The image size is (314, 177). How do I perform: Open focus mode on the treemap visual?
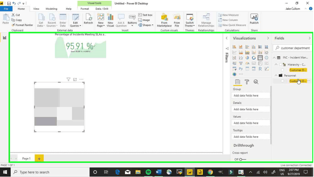[75, 79]
